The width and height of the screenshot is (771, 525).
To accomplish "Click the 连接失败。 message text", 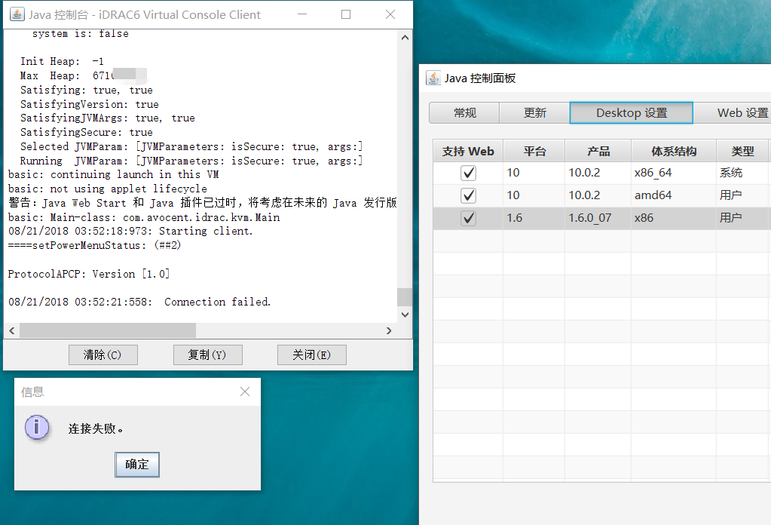I will [96, 428].
